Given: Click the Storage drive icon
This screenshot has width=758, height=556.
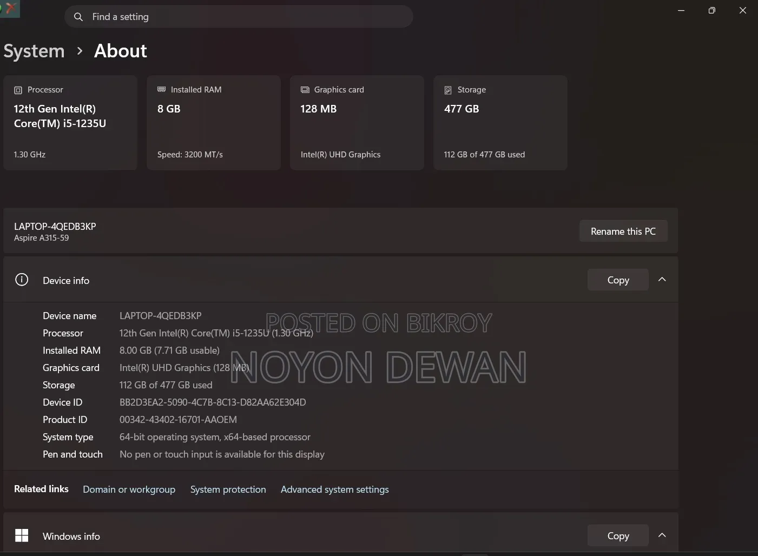Looking at the screenshot, I should 448,90.
